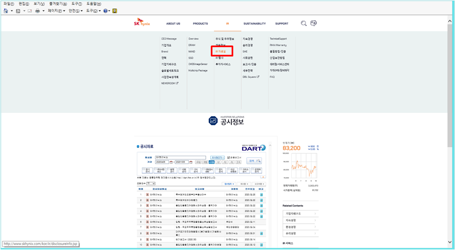Click the external link icon next to NEWSROOM
Viewport: 455px width, 250px height.
177,83
